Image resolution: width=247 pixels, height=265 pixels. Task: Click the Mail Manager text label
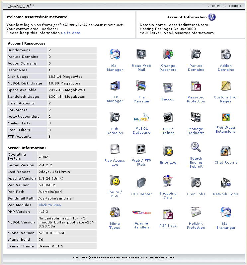pos(115,67)
